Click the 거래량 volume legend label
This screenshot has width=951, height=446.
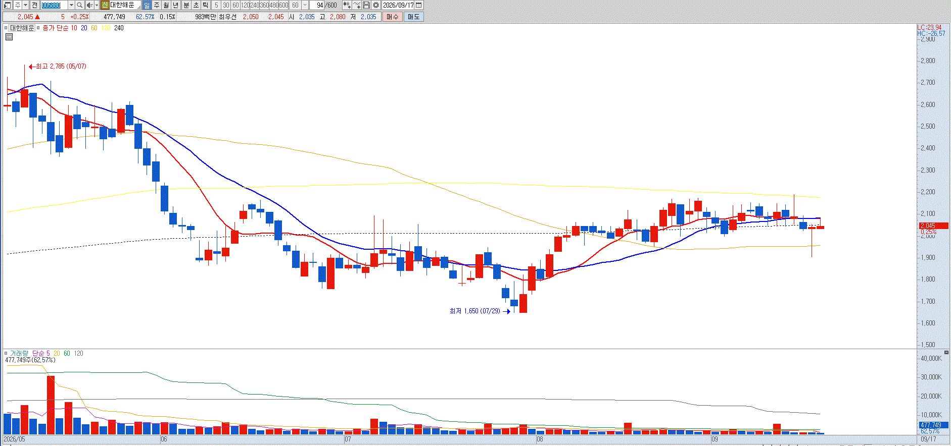tap(19, 353)
